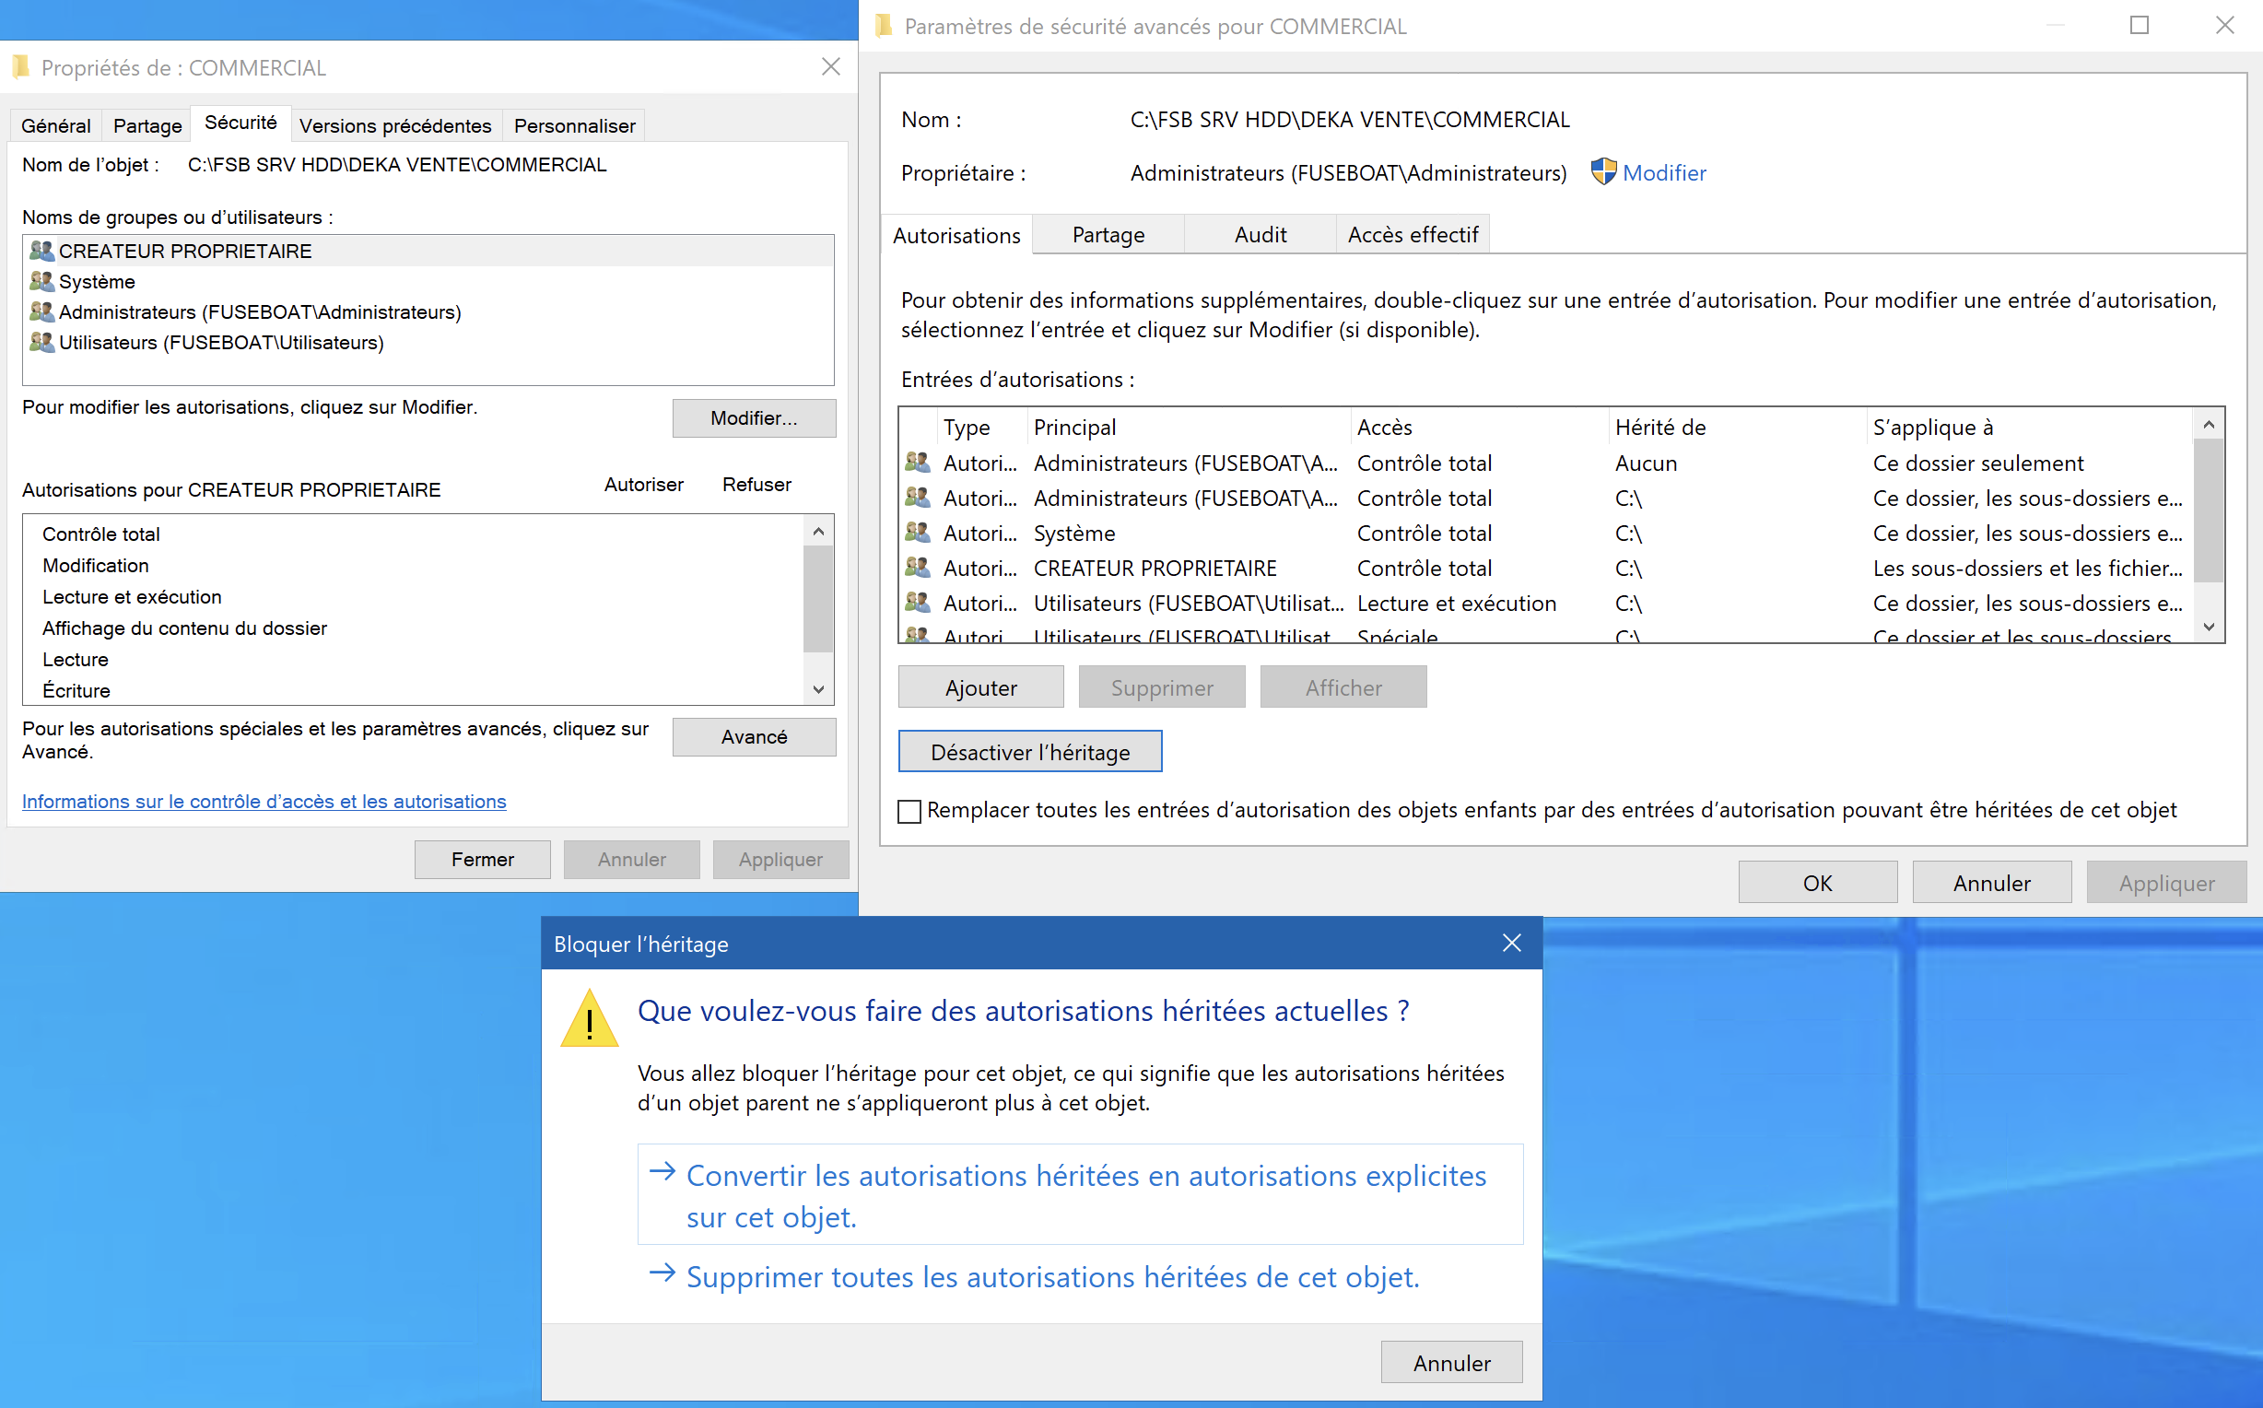Click the group icon beside Système in Propriétés list
The width and height of the screenshot is (2263, 1408).
(41, 281)
